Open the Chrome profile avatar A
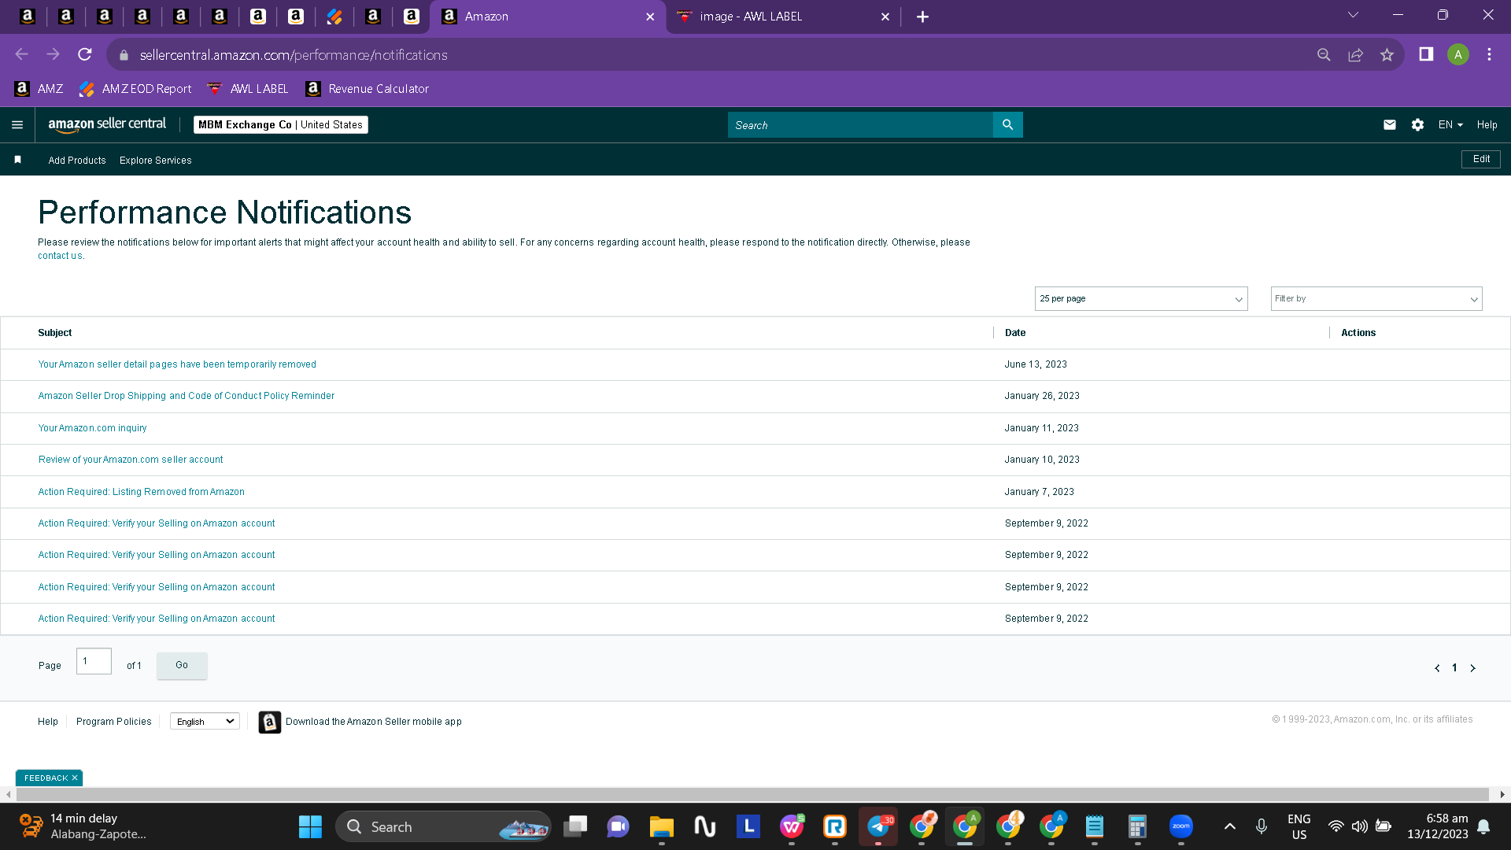 coord(1458,54)
